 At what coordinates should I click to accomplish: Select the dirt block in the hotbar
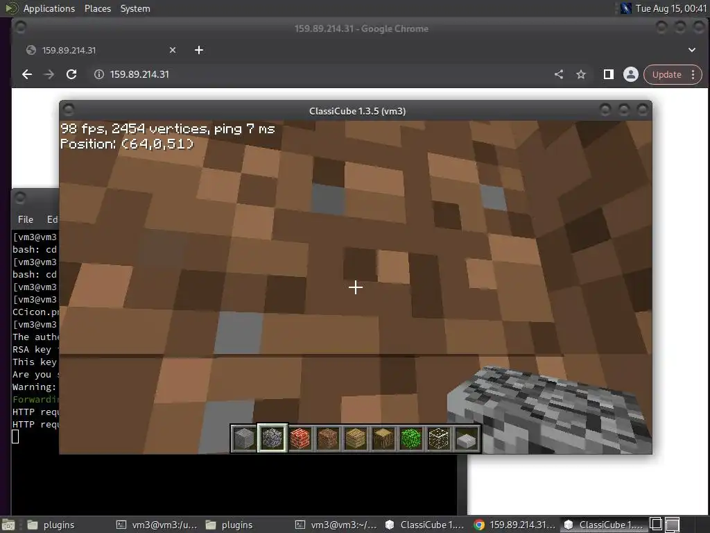(x=327, y=439)
